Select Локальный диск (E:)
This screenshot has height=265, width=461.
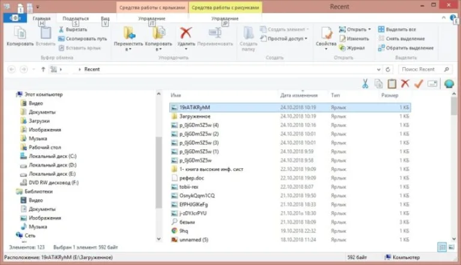click(48, 174)
